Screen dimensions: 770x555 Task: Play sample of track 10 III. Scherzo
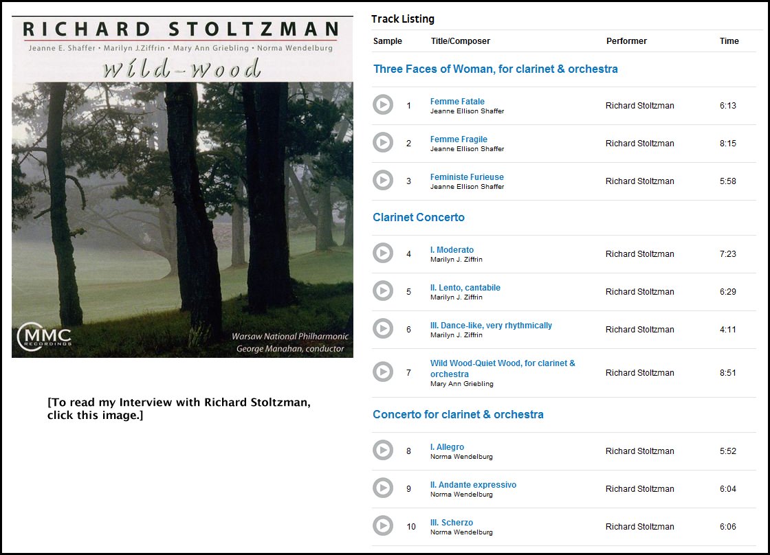(383, 526)
